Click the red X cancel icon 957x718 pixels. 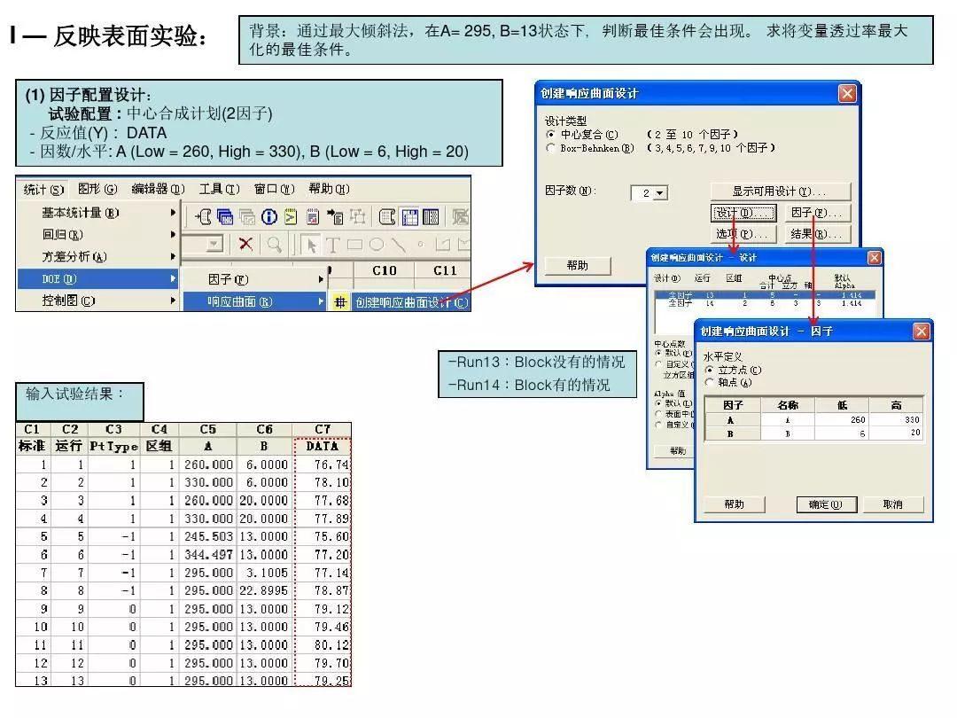245,244
